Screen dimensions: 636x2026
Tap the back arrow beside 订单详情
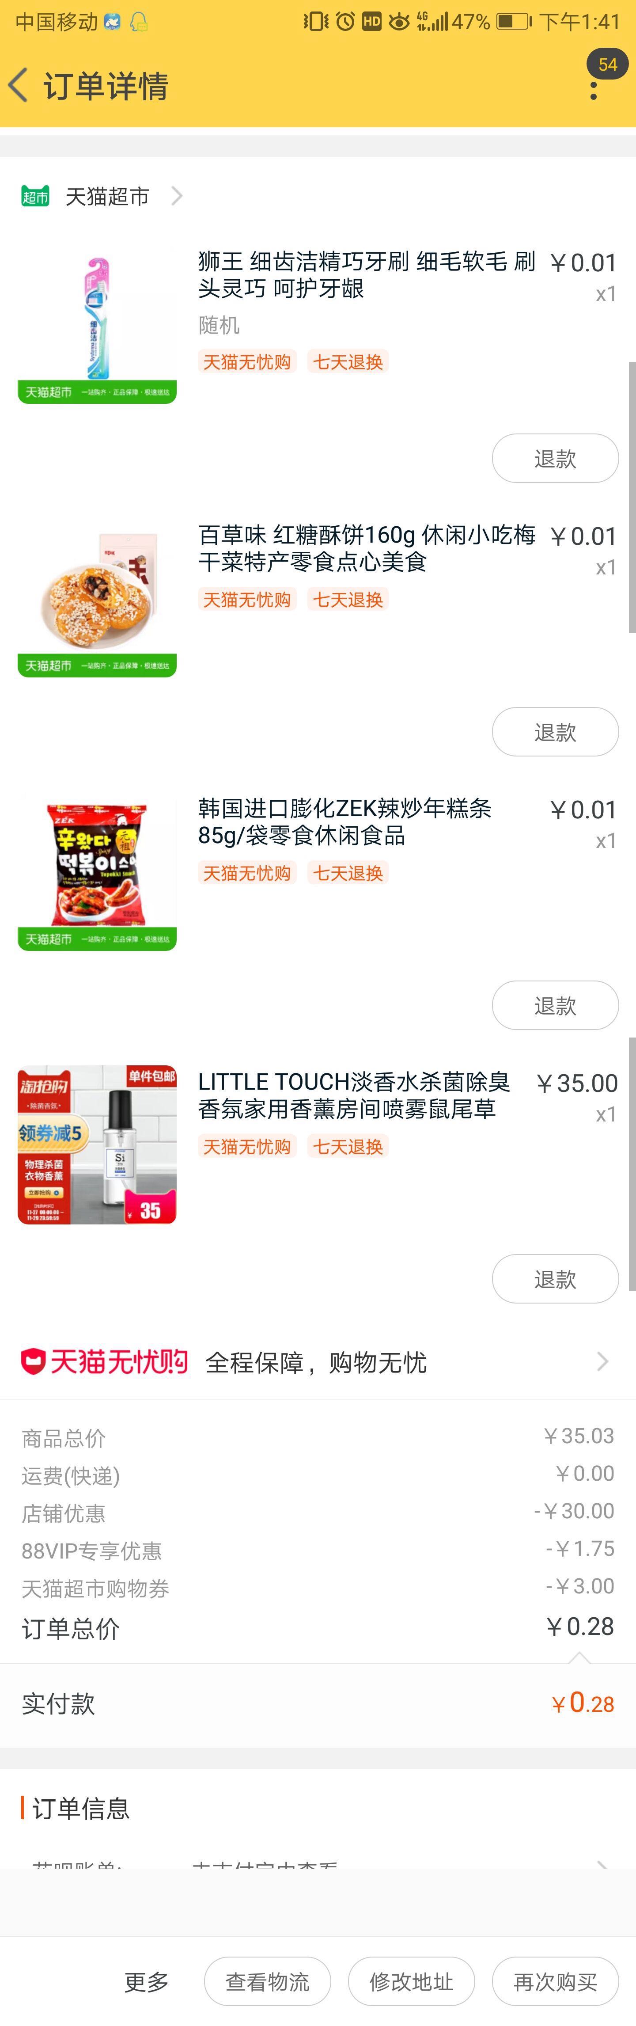(18, 85)
